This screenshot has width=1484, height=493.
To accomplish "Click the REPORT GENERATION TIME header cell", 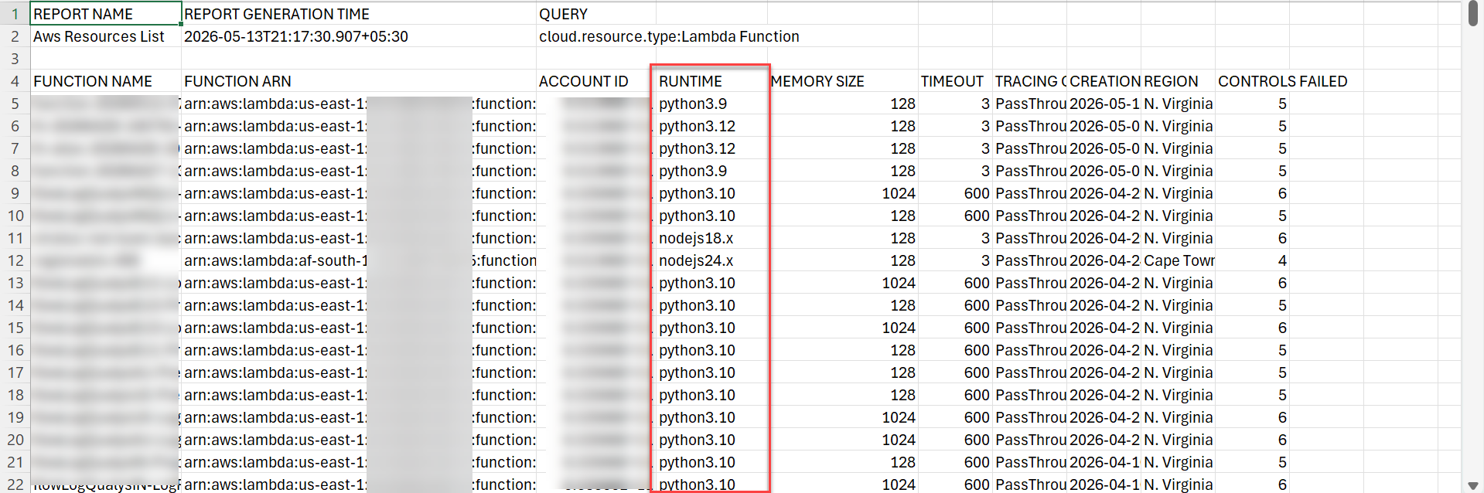I will click(359, 14).
